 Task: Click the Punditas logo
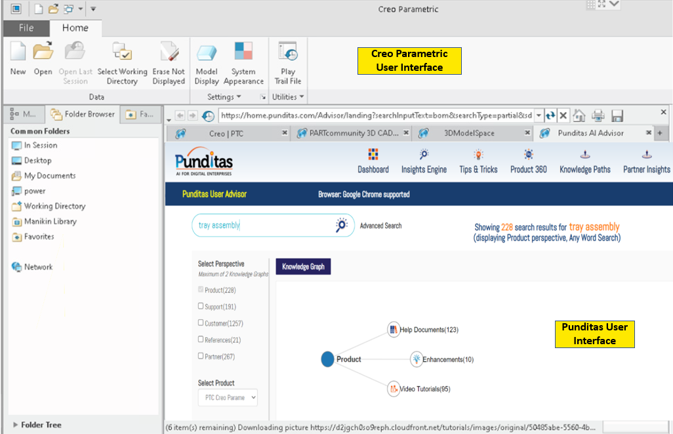204,162
